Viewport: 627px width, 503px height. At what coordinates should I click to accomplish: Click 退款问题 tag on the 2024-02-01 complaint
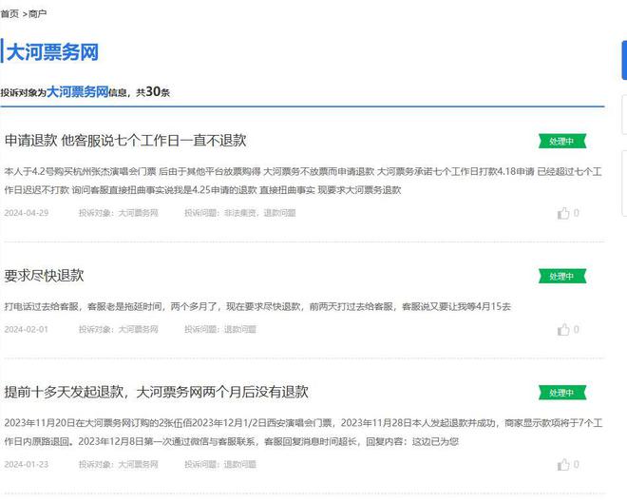[x=240, y=330]
